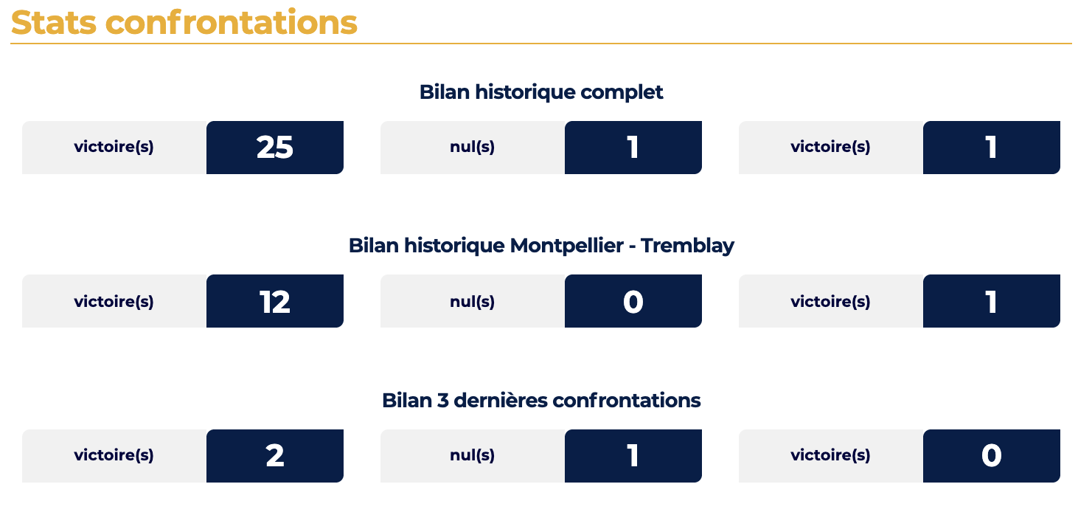Image resolution: width=1078 pixels, height=515 pixels.
Task: Click the 12 victories value box
Action: 275,301
